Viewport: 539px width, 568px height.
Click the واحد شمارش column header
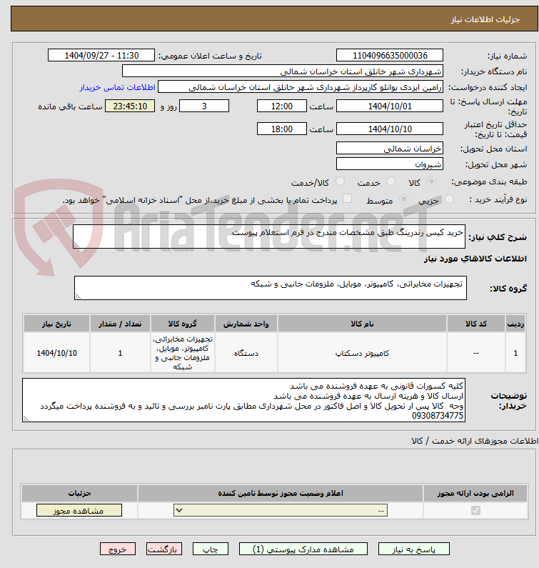point(246,324)
